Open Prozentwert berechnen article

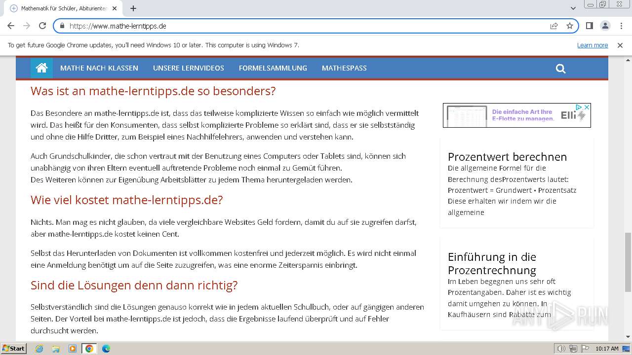507,157
